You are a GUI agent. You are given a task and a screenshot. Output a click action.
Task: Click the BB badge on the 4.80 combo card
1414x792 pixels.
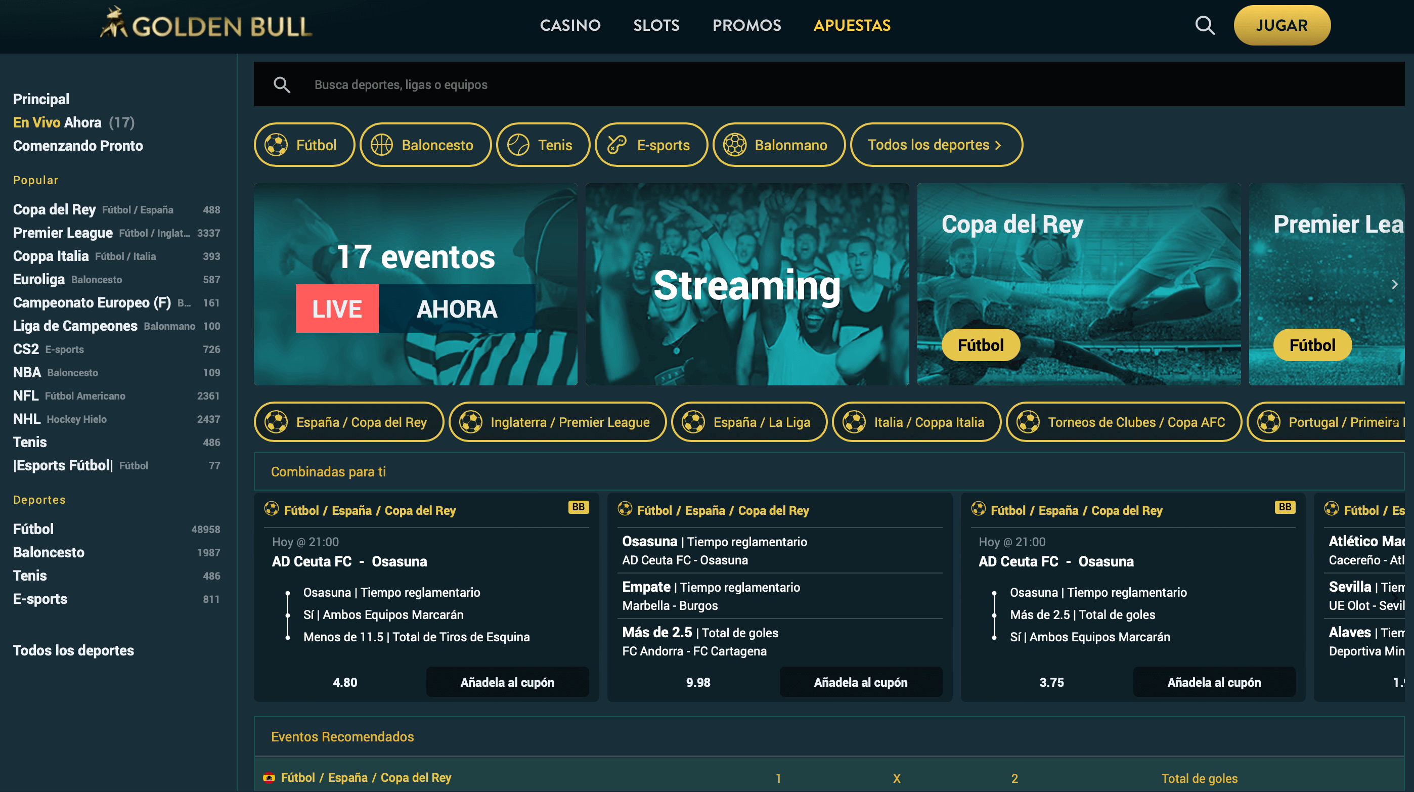[579, 507]
